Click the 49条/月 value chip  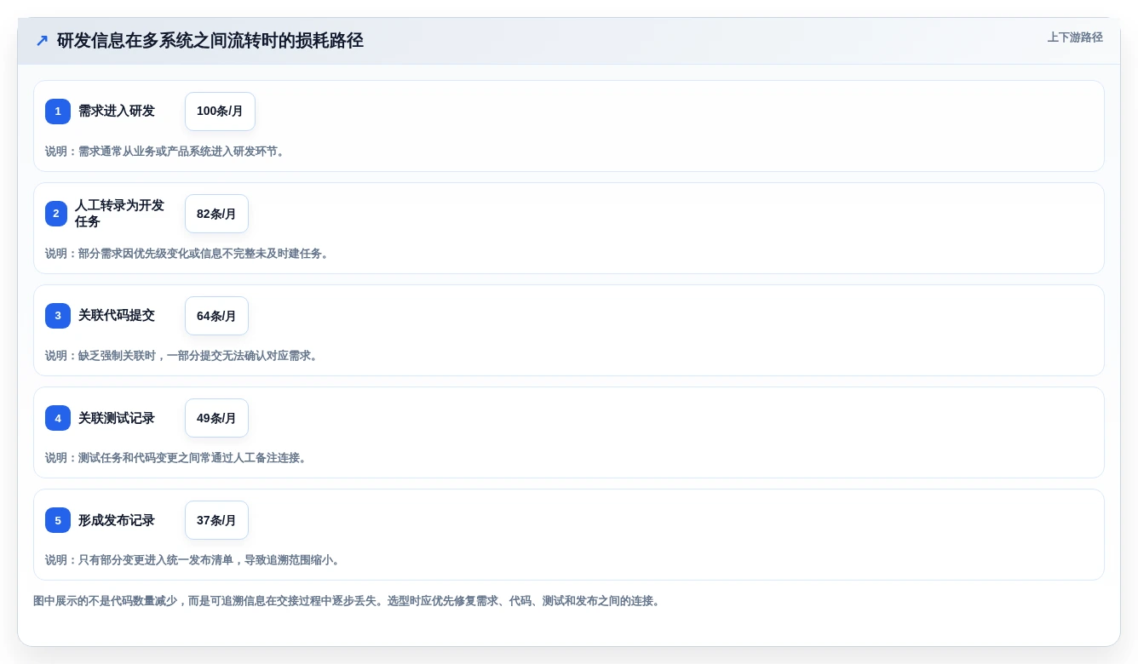(x=216, y=418)
